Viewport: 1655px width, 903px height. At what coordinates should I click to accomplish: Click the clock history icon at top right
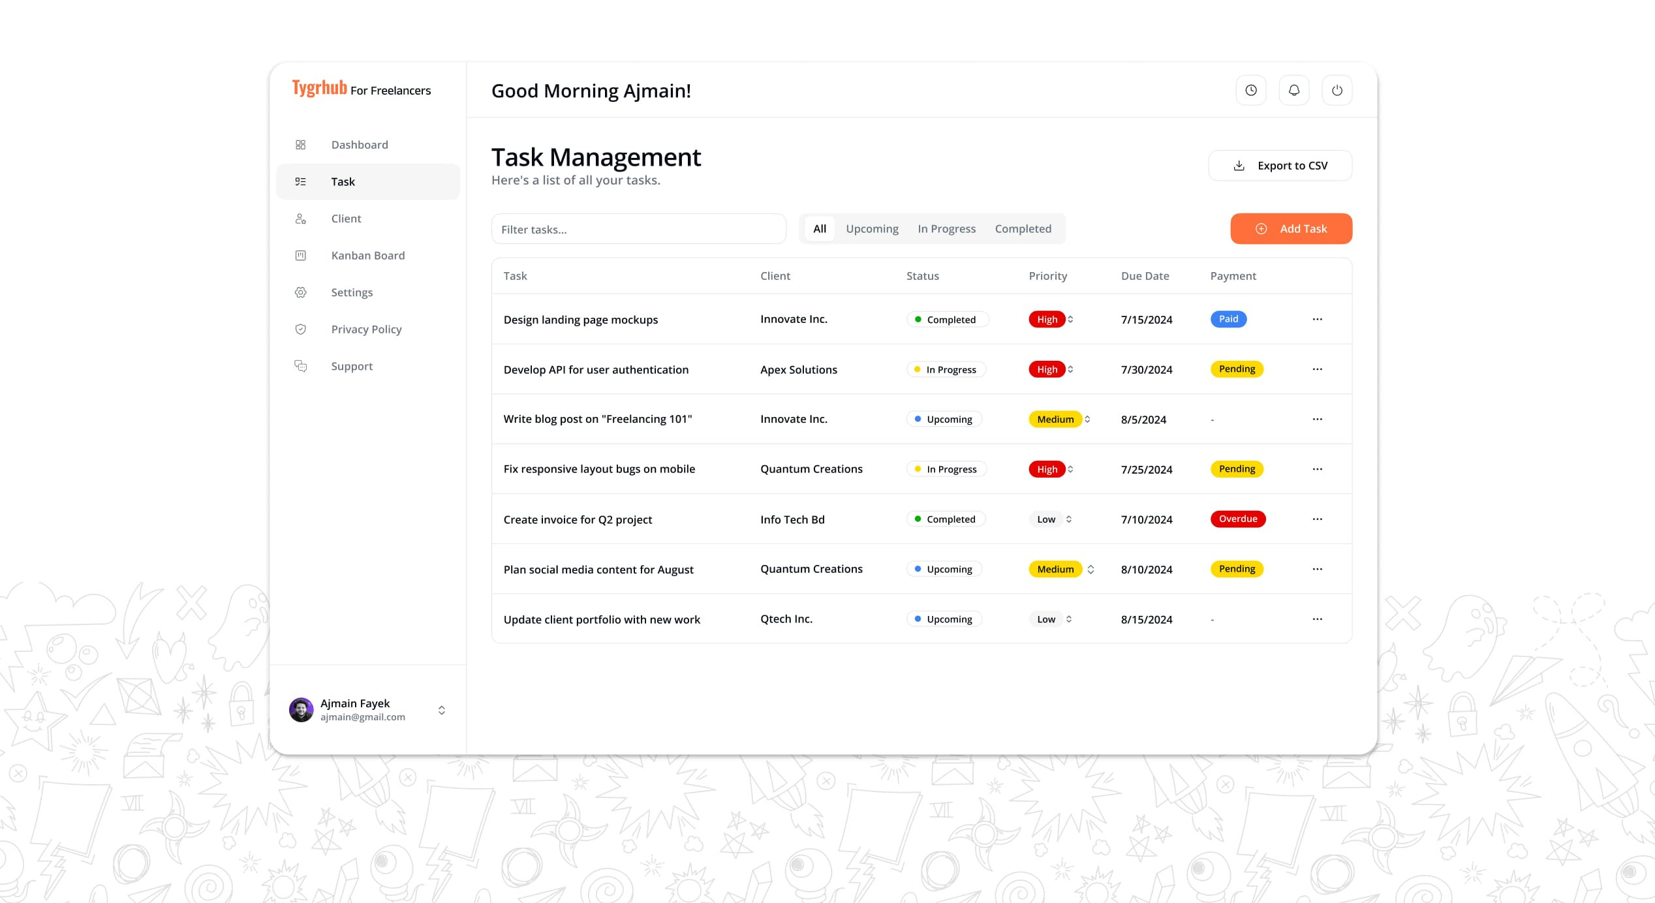1250,90
